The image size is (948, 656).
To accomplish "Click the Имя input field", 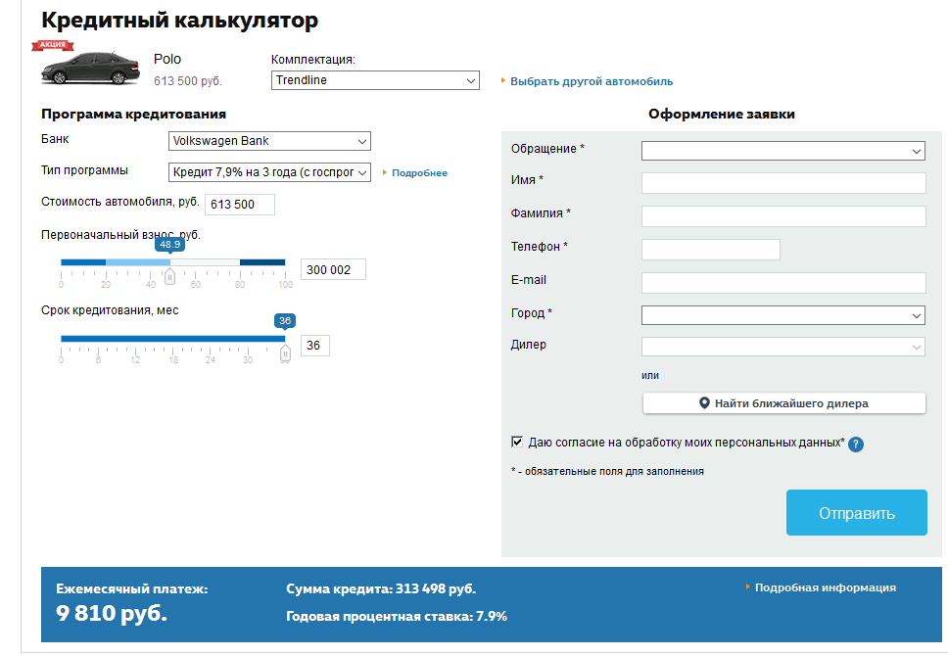I will click(x=782, y=183).
